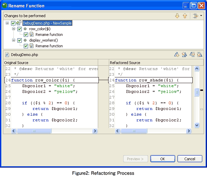Uncheck Rename function under display_workers()
Viewport: 207px width, 177px height.
(x=26, y=46)
